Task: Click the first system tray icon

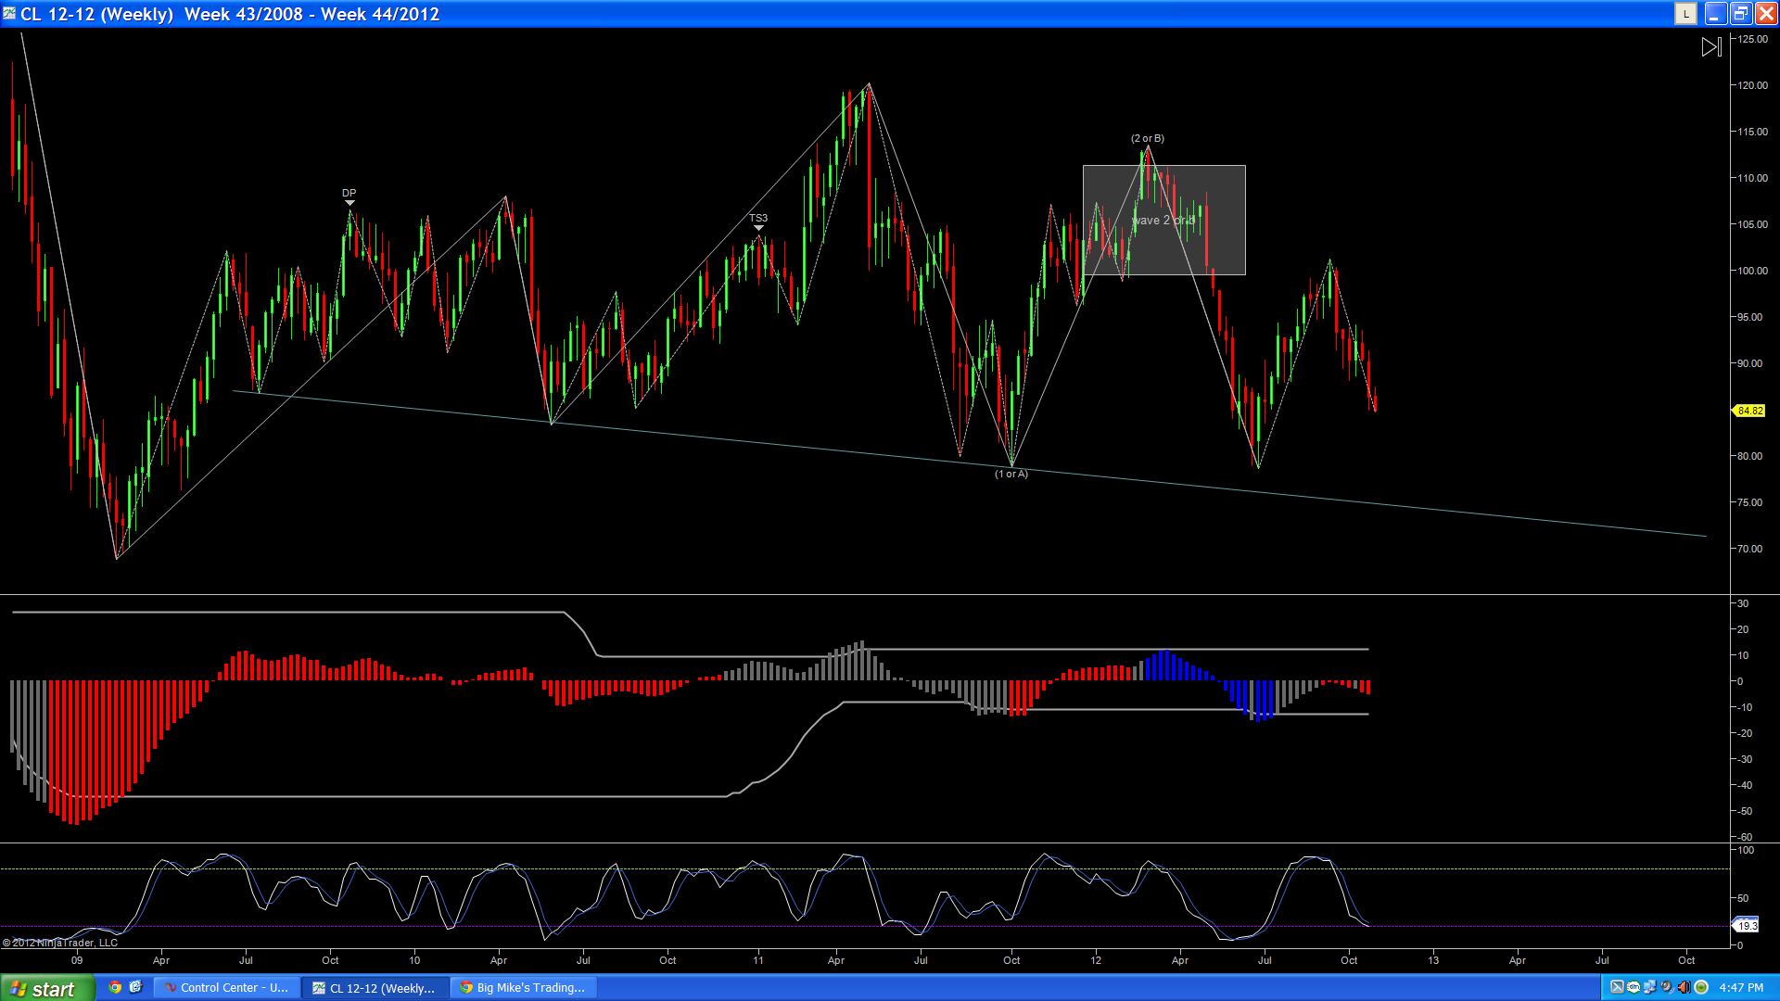Action: point(1617,987)
